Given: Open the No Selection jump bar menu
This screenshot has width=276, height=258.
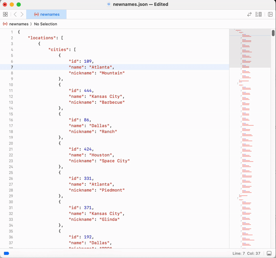Looking at the screenshot, I should click(x=46, y=24).
